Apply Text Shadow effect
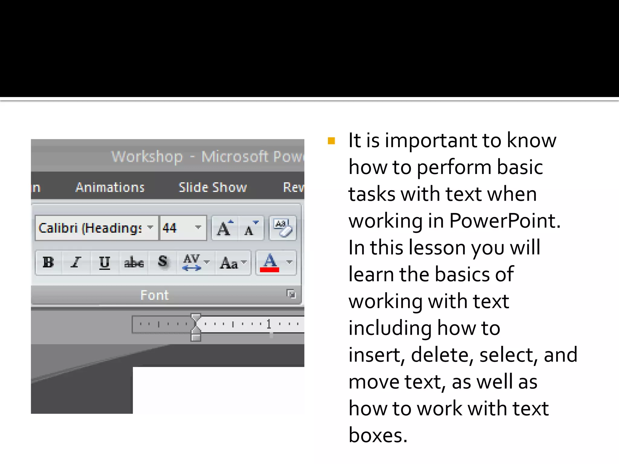The width and height of the screenshot is (619, 464). [x=163, y=262]
